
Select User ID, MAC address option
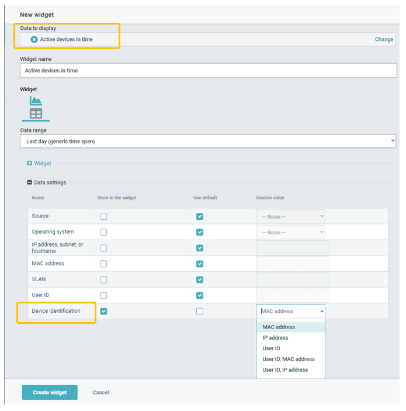pyautogui.click(x=289, y=359)
